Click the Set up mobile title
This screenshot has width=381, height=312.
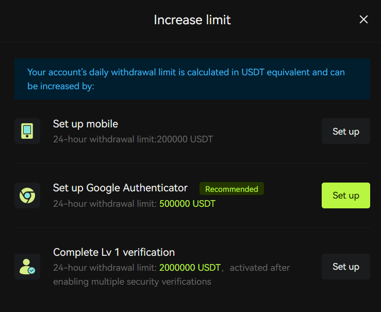tap(86, 124)
